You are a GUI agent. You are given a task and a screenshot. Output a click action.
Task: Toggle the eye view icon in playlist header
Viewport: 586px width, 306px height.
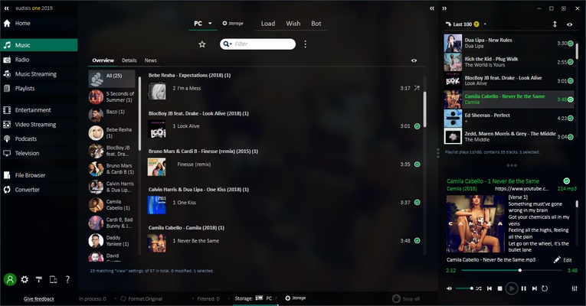click(x=569, y=24)
